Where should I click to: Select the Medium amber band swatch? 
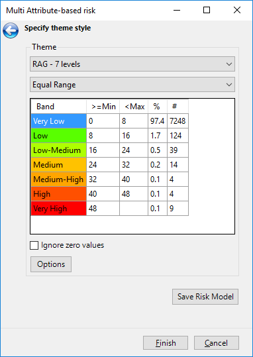tap(58, 165)
